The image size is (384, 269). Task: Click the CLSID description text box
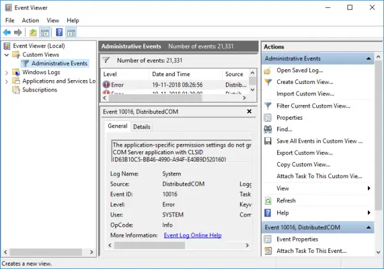[181, 152]
